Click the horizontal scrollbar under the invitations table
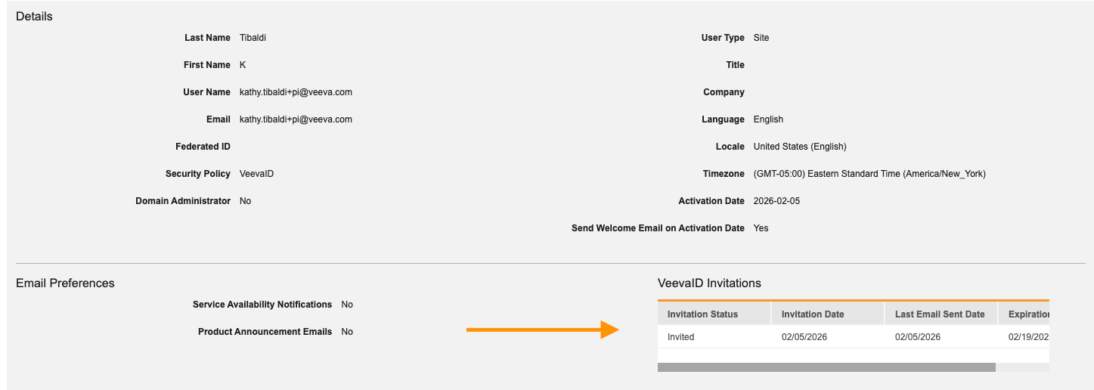The height and width of the screenshot is (390, 1094). click(826, 367)
